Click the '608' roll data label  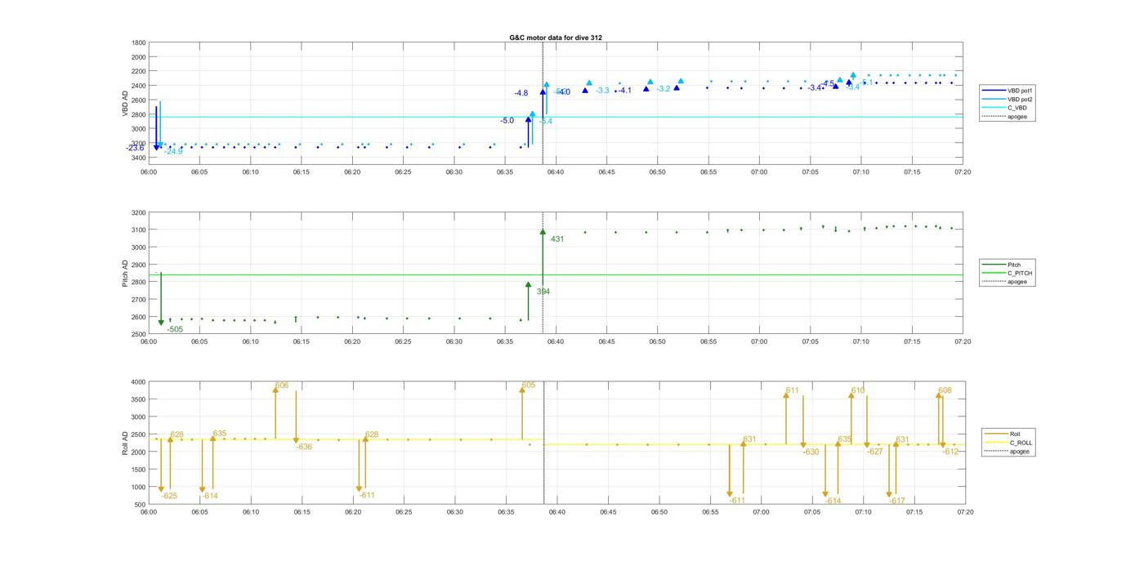click(945, 390)
